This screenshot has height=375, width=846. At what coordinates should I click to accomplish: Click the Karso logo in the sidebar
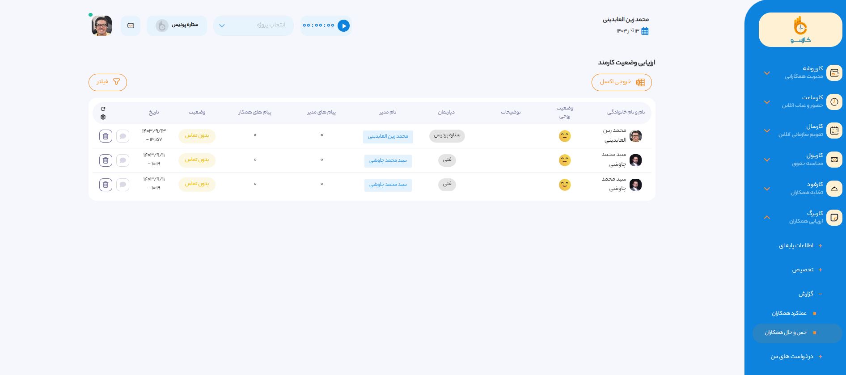click(800, 30)
